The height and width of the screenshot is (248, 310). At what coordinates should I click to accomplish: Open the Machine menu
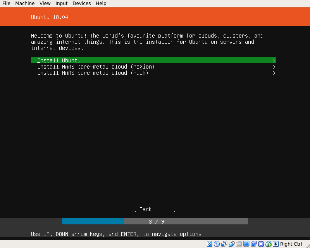(25, 3)
